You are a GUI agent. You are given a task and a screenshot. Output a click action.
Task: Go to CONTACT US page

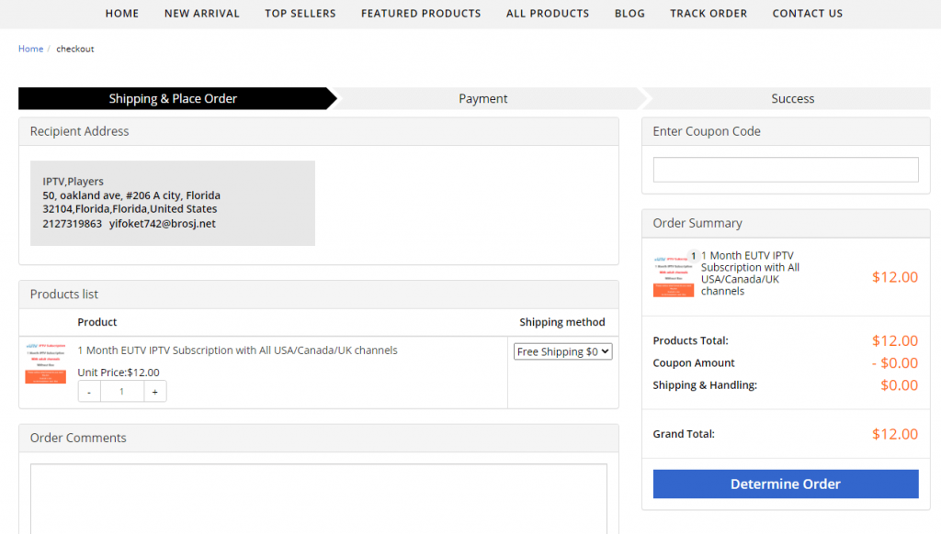807,13
